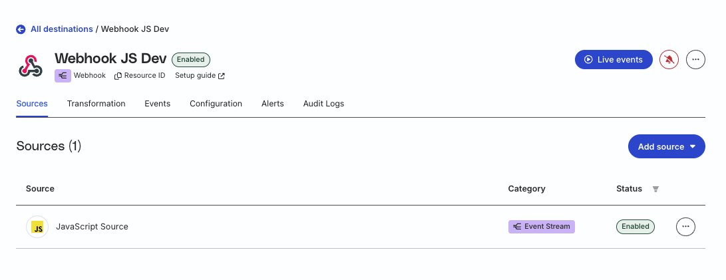726x280 pixels.
Task: Switch to the Transformation tab
Action: point(96,104)
